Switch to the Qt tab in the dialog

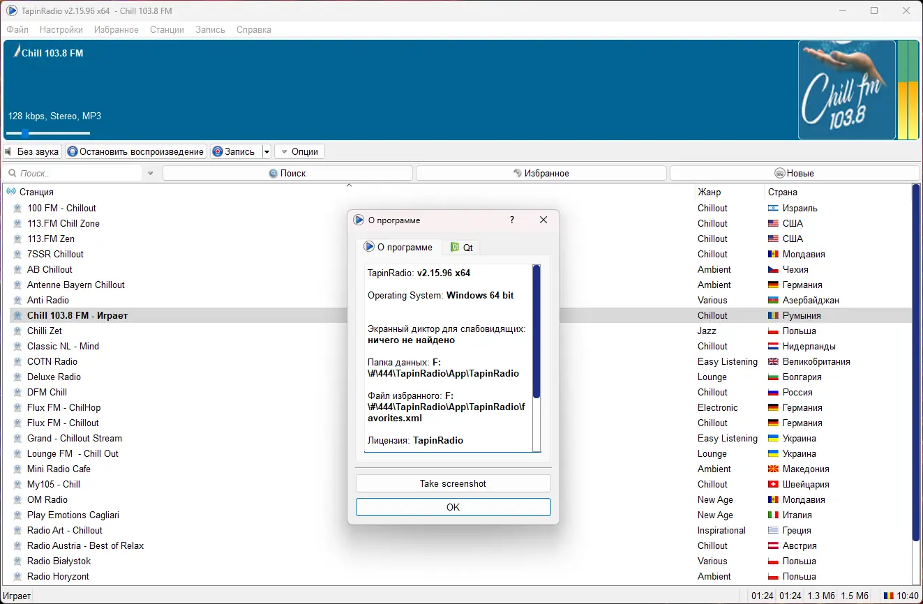pyautogui.click(x=461, y=248)
